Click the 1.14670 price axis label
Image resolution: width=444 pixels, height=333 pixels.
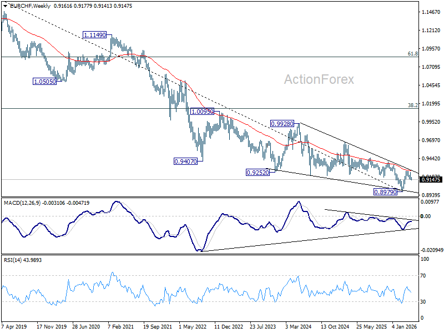431,12
